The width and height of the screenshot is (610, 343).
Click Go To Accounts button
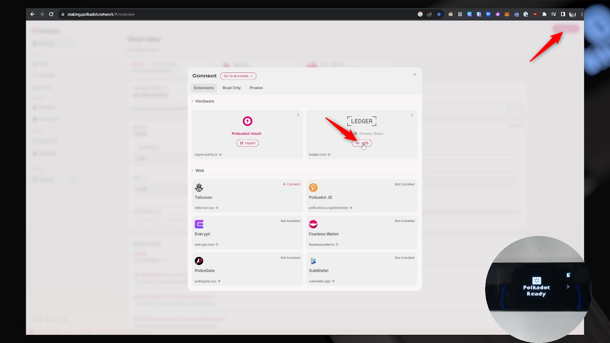click(238, 76)
